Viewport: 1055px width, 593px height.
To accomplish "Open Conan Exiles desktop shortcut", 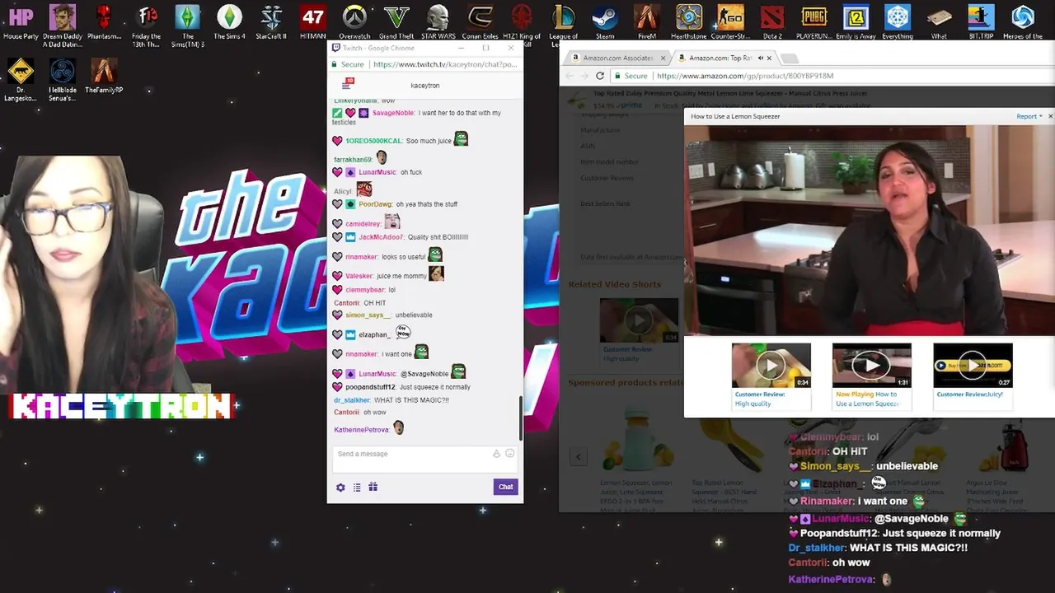I will [x=480, y=22].
